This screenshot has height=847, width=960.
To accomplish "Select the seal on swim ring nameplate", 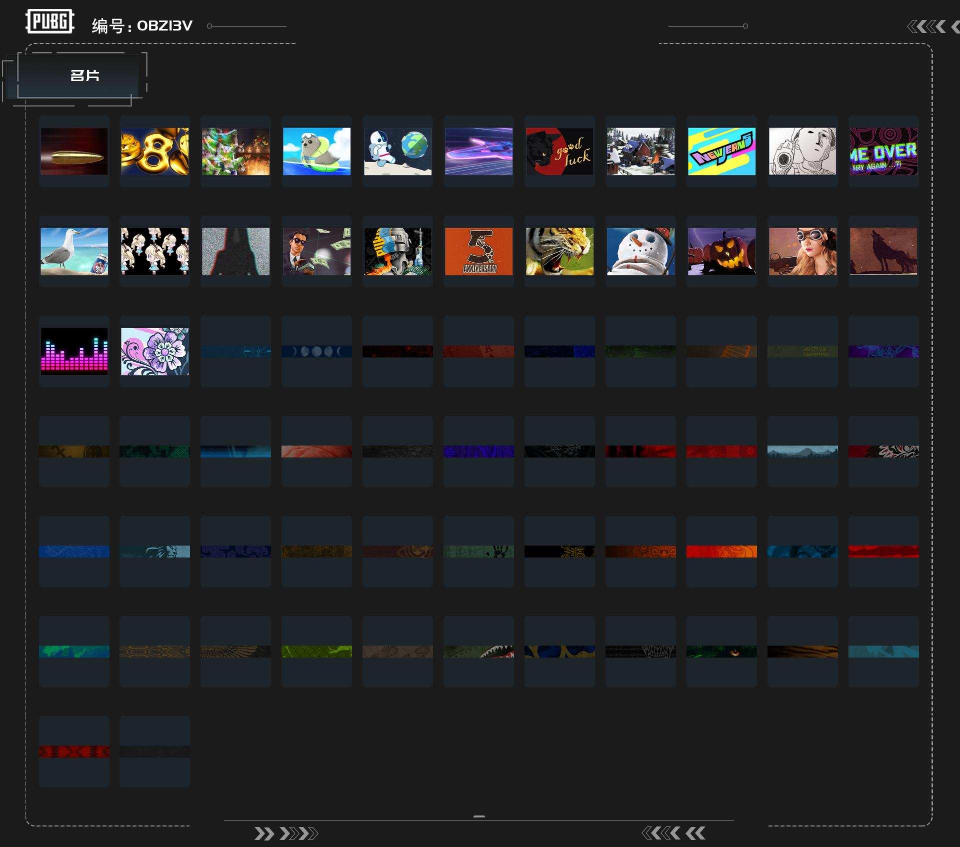I will coord(317,151).
